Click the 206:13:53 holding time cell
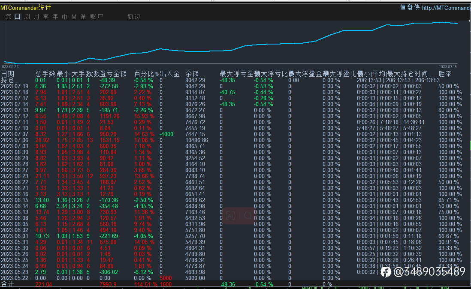 [398, 80]
